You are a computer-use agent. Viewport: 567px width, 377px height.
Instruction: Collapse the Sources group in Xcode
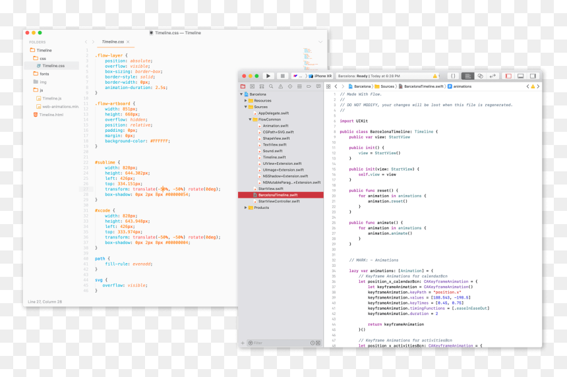pyautogui.click(x=245, y=107)
